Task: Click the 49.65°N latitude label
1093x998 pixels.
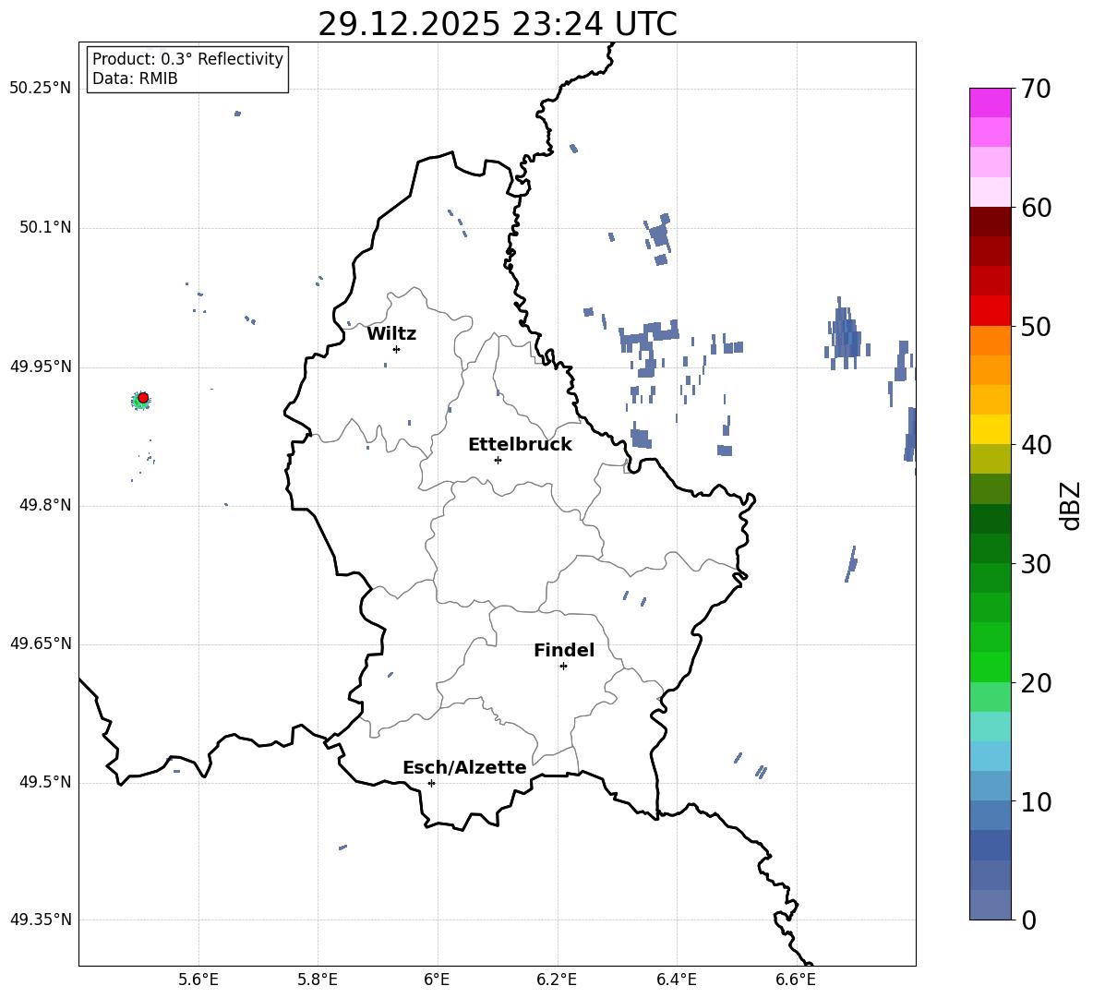Action: pos(41,643)
